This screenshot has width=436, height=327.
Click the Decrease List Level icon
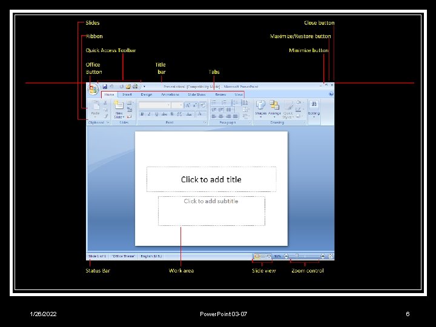[x=214, y=110]
